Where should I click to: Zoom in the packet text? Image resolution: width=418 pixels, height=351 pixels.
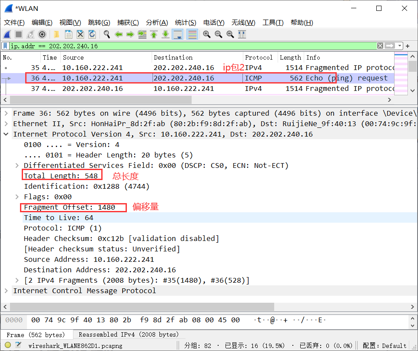pos(206,34)
